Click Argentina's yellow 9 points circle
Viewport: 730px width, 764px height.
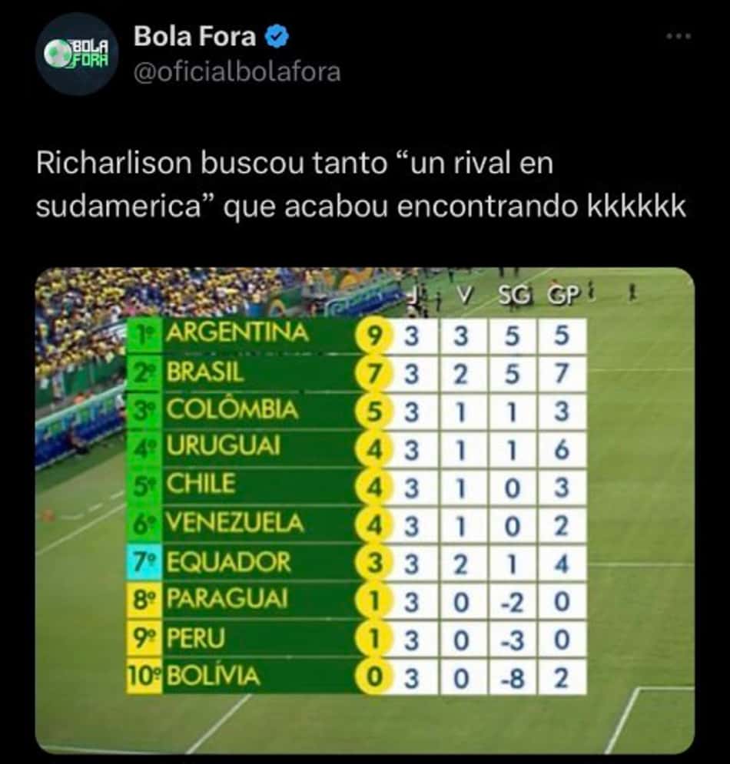373,336
